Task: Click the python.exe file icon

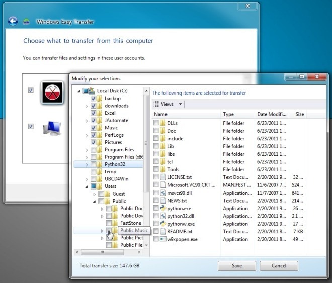Action: [163, 208]
